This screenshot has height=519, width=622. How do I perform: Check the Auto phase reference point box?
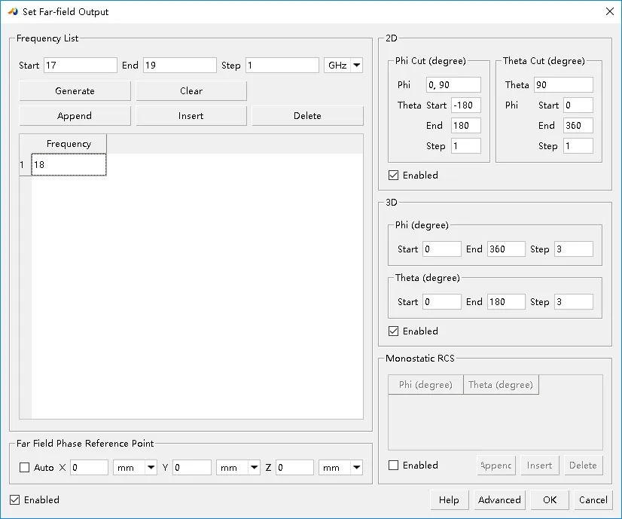pyautogui.click(x=25, y=468)
